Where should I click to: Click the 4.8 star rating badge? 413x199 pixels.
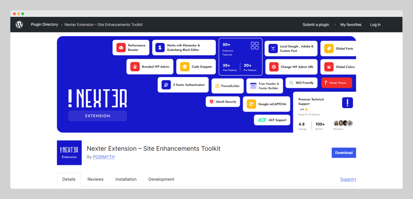304,109
